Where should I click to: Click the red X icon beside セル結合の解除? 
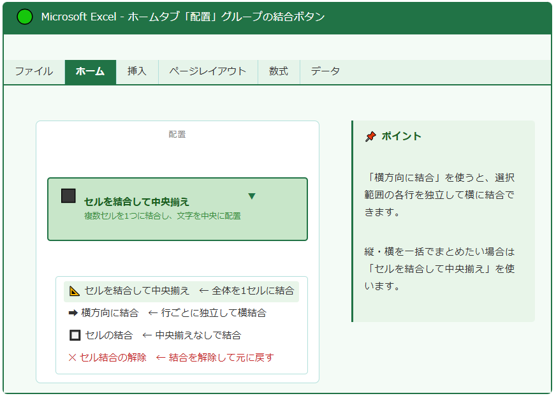click(72, 357)
